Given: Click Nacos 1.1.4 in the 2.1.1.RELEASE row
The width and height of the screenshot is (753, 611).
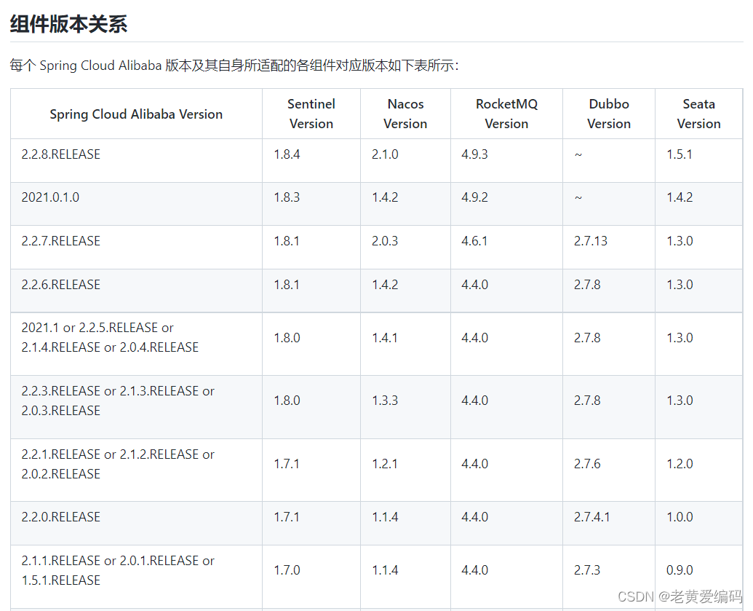Looking at the screenshot, I should click(385, 570).
